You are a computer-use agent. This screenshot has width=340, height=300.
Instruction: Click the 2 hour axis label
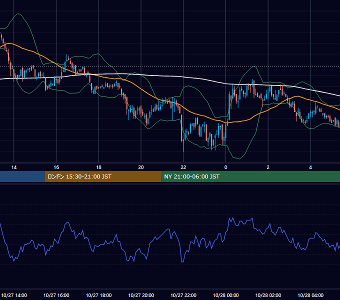[268, 167]
